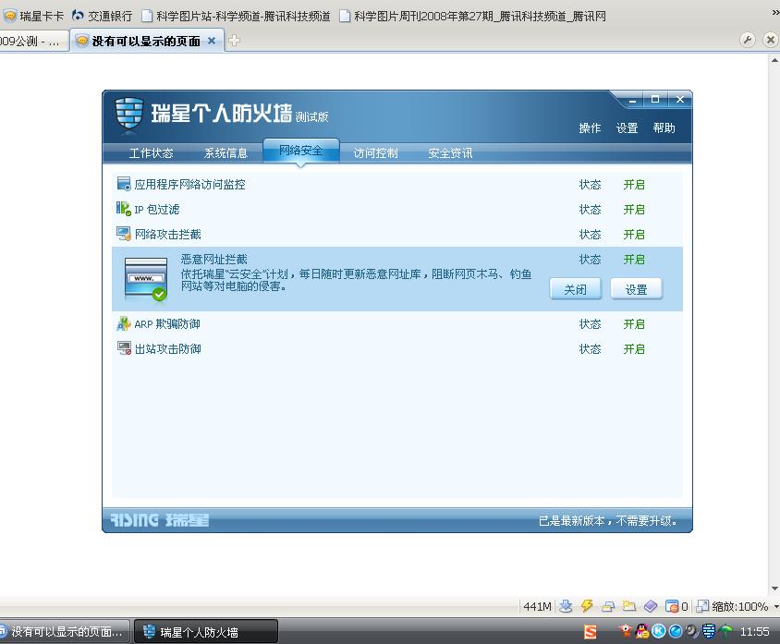Open the 操作 menu

590,128
